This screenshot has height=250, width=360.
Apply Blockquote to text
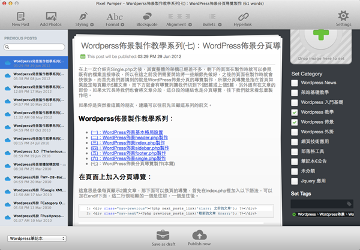coord(147,17)
